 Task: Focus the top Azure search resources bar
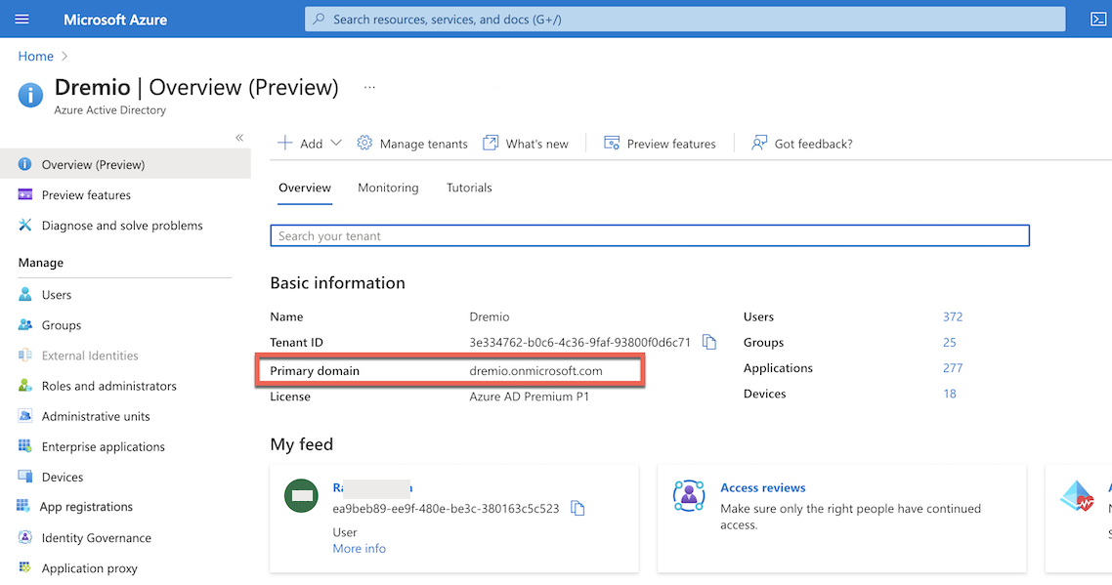[684, 20]
